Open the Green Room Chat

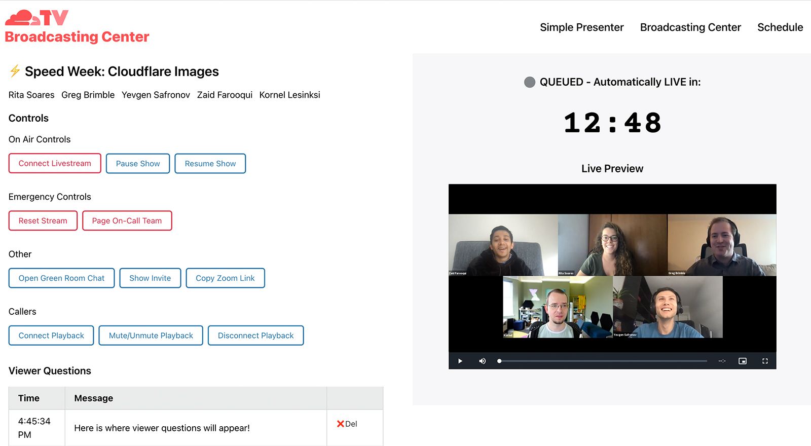pyautogui.click(x=62, y=278)
